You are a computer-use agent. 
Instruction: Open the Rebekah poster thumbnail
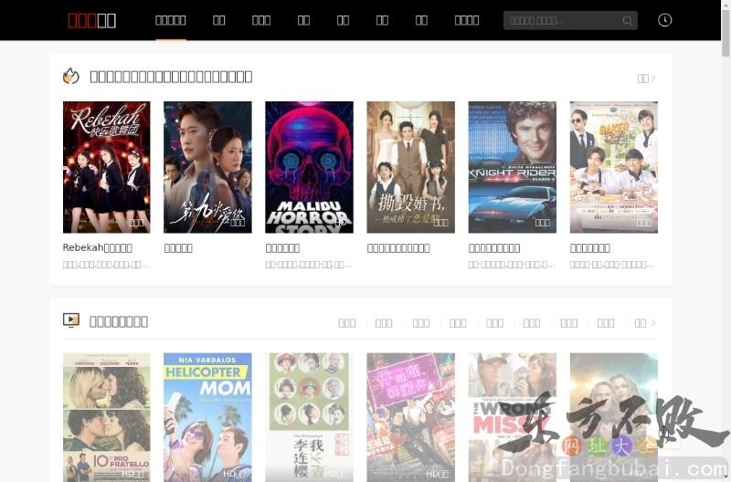pos(106,167)
